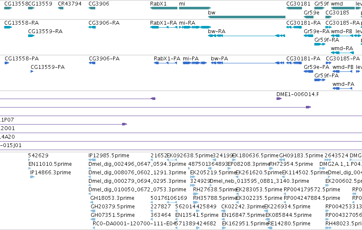Screen dimensions: 362x230
Task: Open EST RH72954.5prime label
Action: click(x=291, y=164)
